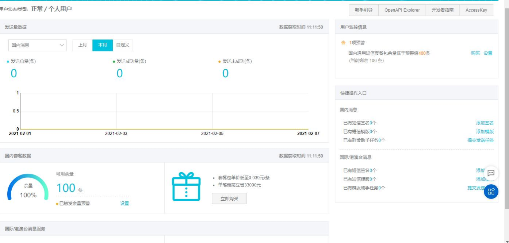Click 设置 link next to package alert
Image resolution: width=509 pixels, height=243 pixels.
[488, 53]
